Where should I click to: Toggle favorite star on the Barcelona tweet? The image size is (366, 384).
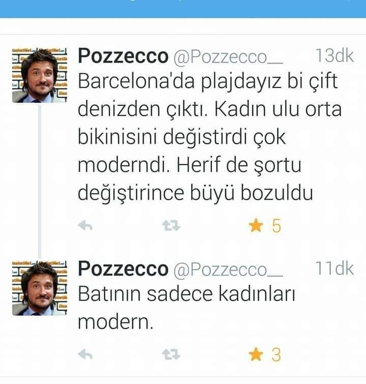[x=256, y=225]
